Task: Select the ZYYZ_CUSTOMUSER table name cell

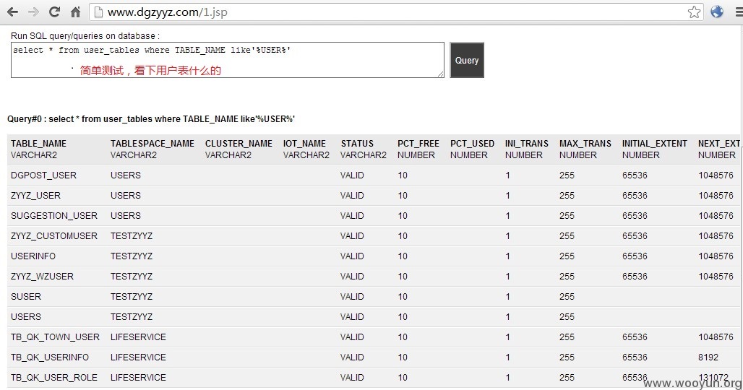Action: 54,235
